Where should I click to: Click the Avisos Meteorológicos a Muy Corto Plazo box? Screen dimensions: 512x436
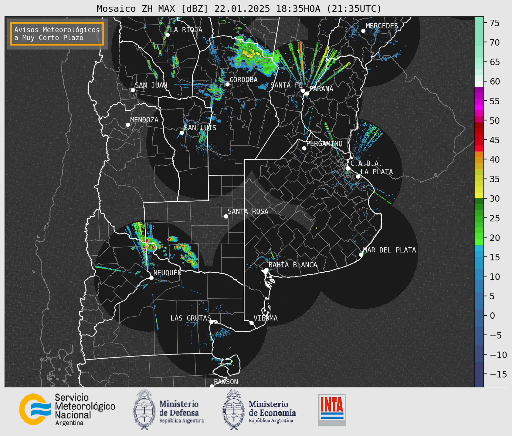[x=57, y=34]
